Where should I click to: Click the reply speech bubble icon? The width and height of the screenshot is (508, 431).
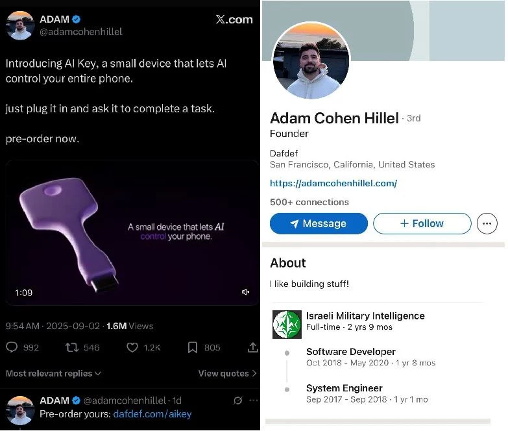12,347
